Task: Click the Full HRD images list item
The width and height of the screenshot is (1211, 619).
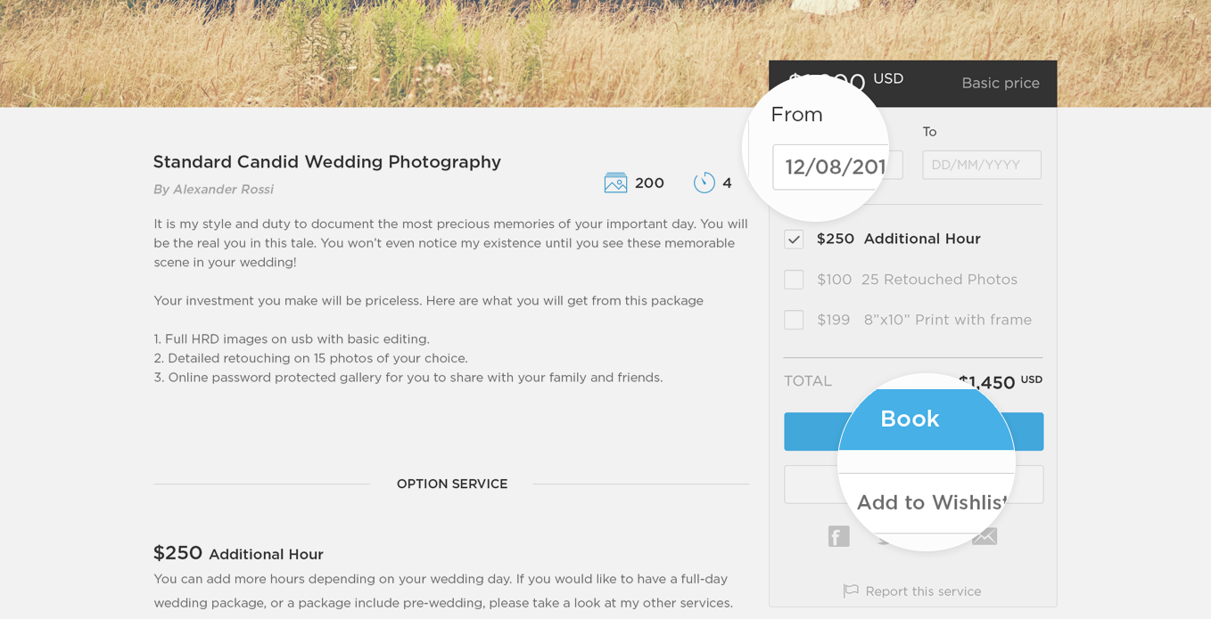Action: point(292,339)
